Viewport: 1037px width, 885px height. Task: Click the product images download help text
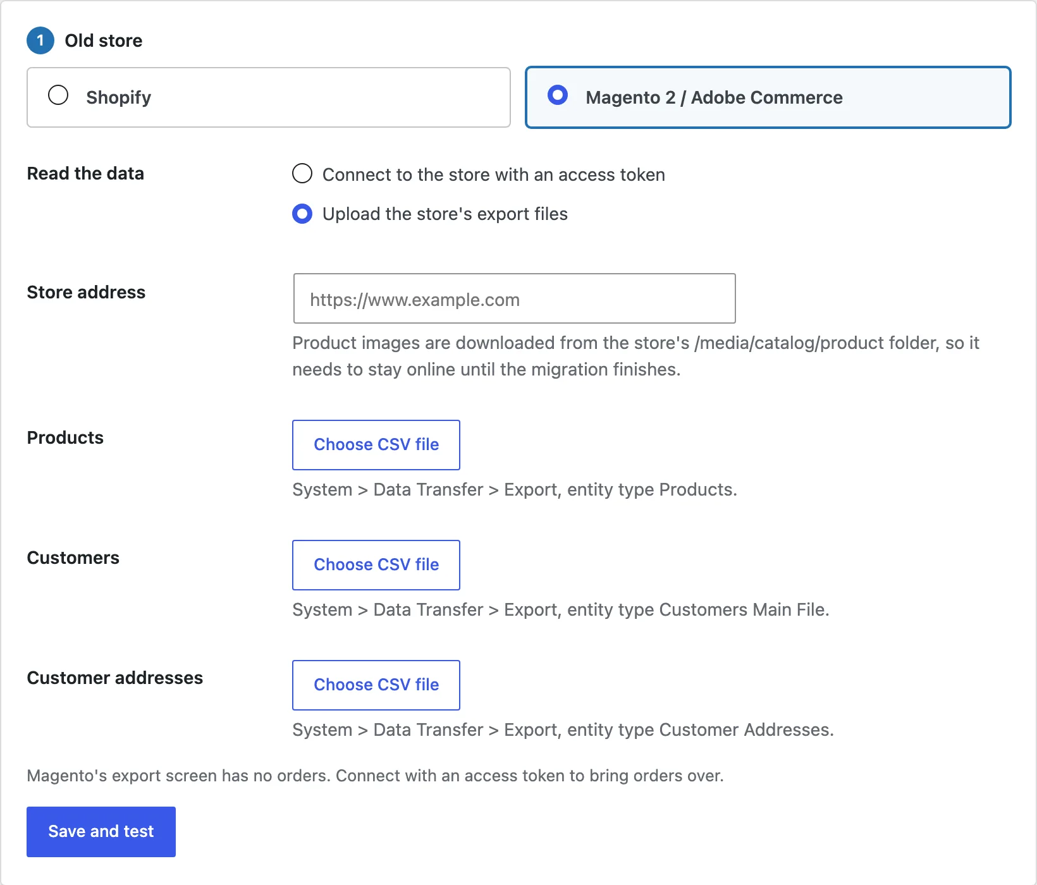[635, 356]
